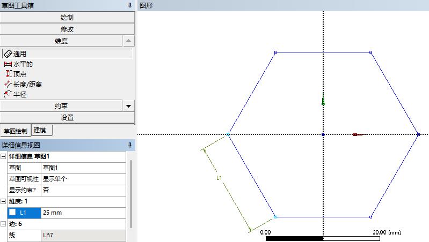Image resolution: width=429 pixels, height=242 pixels.
Task: Edit the L1 value 25 mm
Action: (83, 213)
